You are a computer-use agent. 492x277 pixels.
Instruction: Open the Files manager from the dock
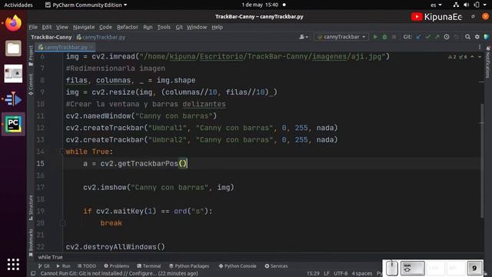pos(13,48)
